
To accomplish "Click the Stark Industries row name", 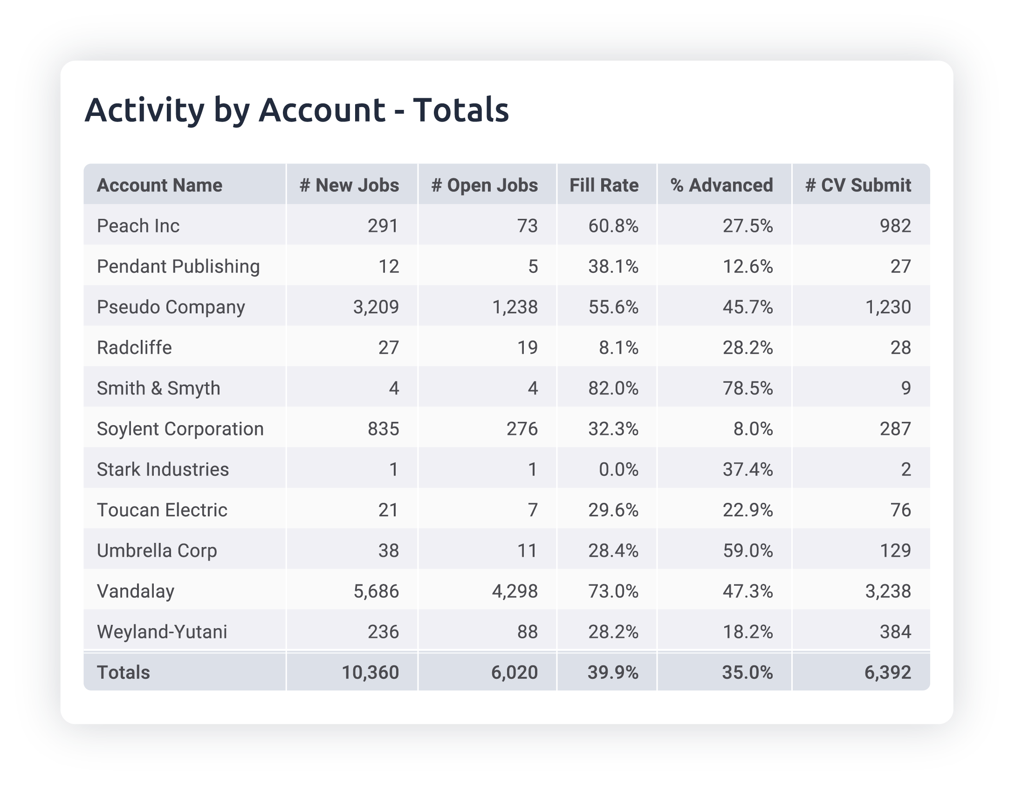I will click(163, 469).
